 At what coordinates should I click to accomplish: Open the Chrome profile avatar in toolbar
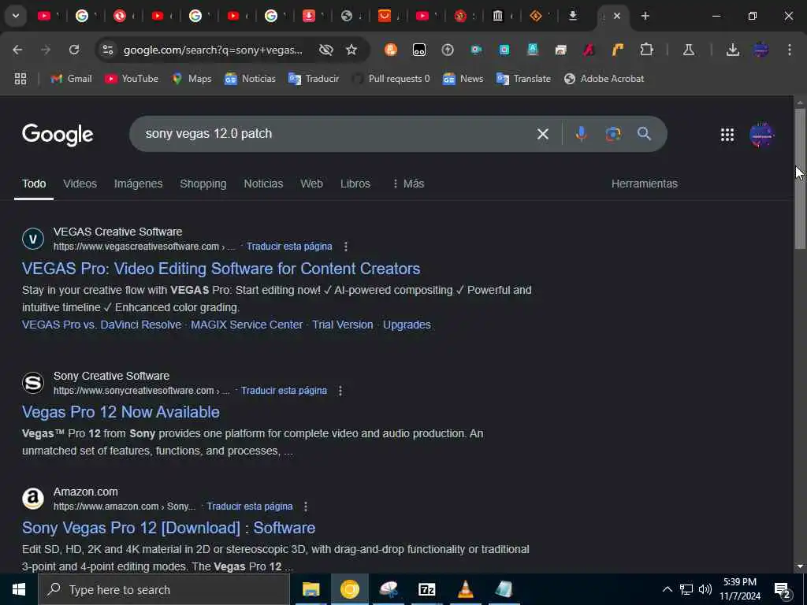point(761,50)
